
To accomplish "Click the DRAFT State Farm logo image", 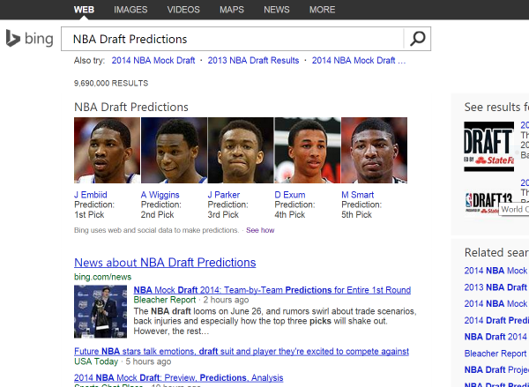I will tap(488, 146).
